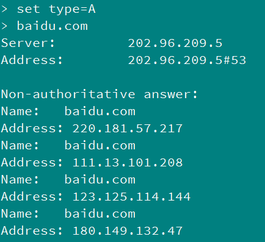265x242 pixels.
Task: Click the 'baidu.com' query line at the prompt
Action: 53,26
